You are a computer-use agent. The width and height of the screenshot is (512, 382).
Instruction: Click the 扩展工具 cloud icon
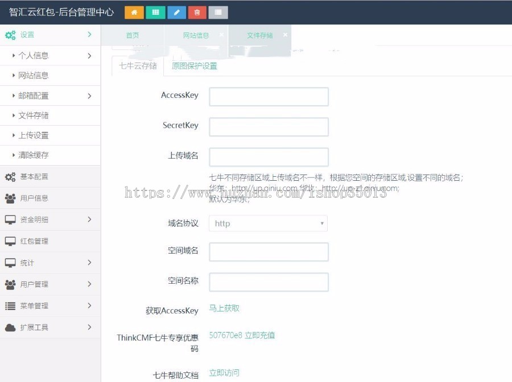10,327
